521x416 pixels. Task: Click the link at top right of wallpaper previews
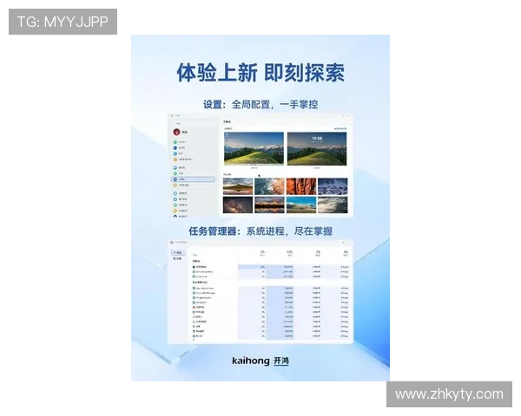(340, 128)
